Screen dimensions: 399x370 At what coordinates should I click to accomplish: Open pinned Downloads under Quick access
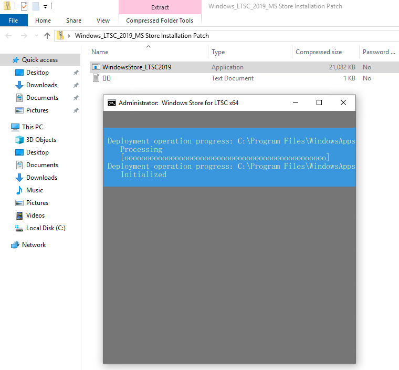click(x=41, y=85)
